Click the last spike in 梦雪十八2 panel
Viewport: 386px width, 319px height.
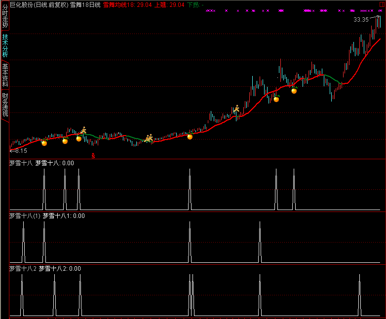(x=360, y=295)
